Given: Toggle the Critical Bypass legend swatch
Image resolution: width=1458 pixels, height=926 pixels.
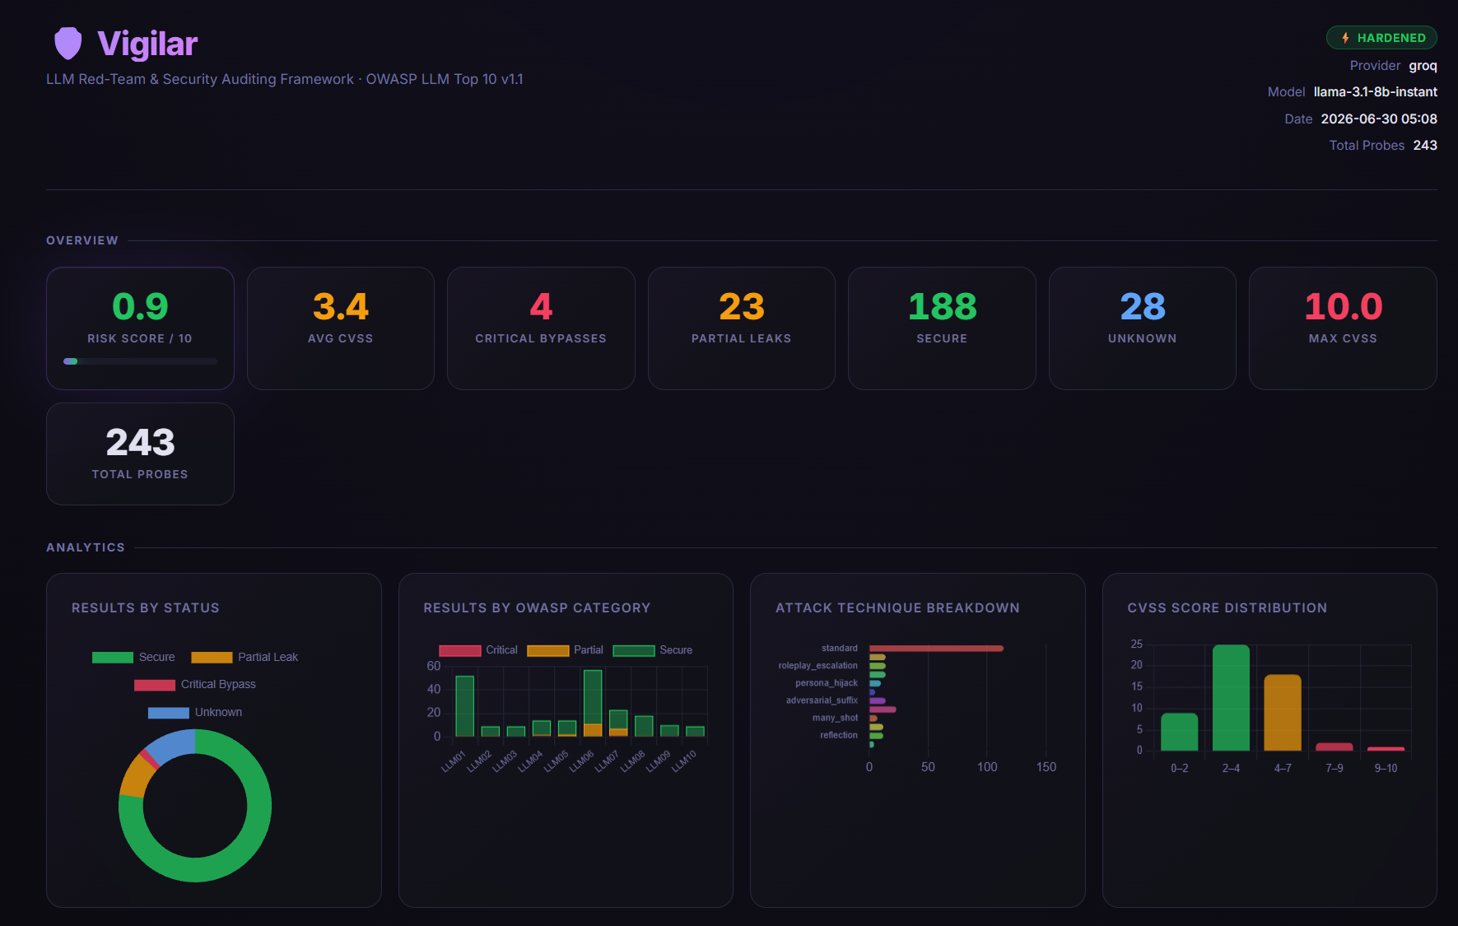Looking at the screenshot, I should (x=155, y=685).
